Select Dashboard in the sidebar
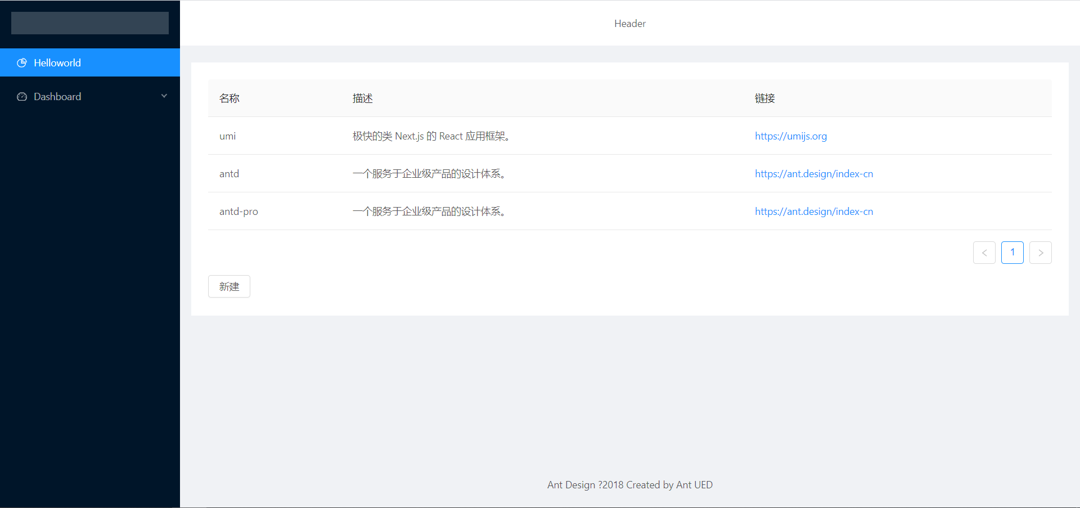1080x508 pixels. coord(57,96)
